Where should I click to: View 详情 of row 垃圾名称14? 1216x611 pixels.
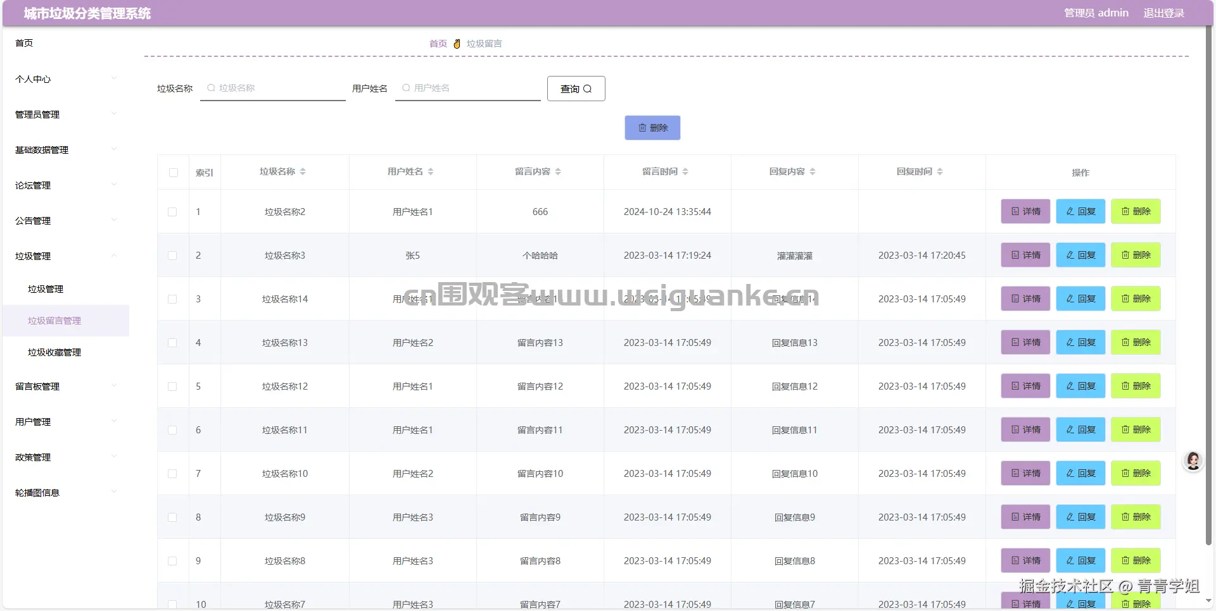[1025, 299]
